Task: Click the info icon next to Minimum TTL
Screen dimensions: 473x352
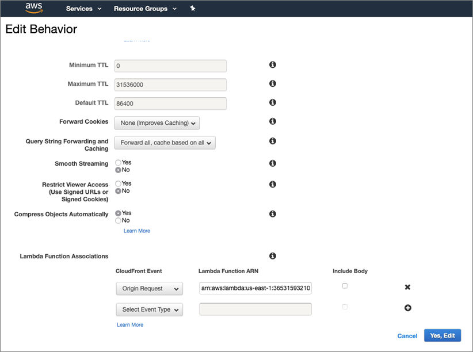Action: coord(272,64)
